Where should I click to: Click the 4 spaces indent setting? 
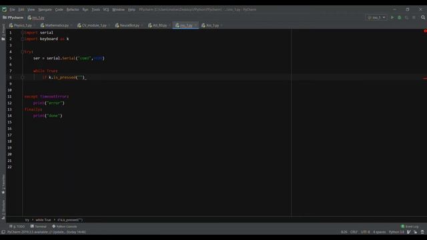point(380,232)
